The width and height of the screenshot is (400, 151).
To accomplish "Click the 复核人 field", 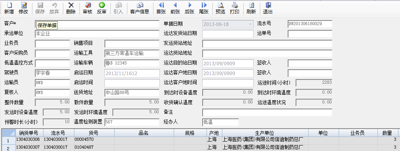I will tap(52, 93).
